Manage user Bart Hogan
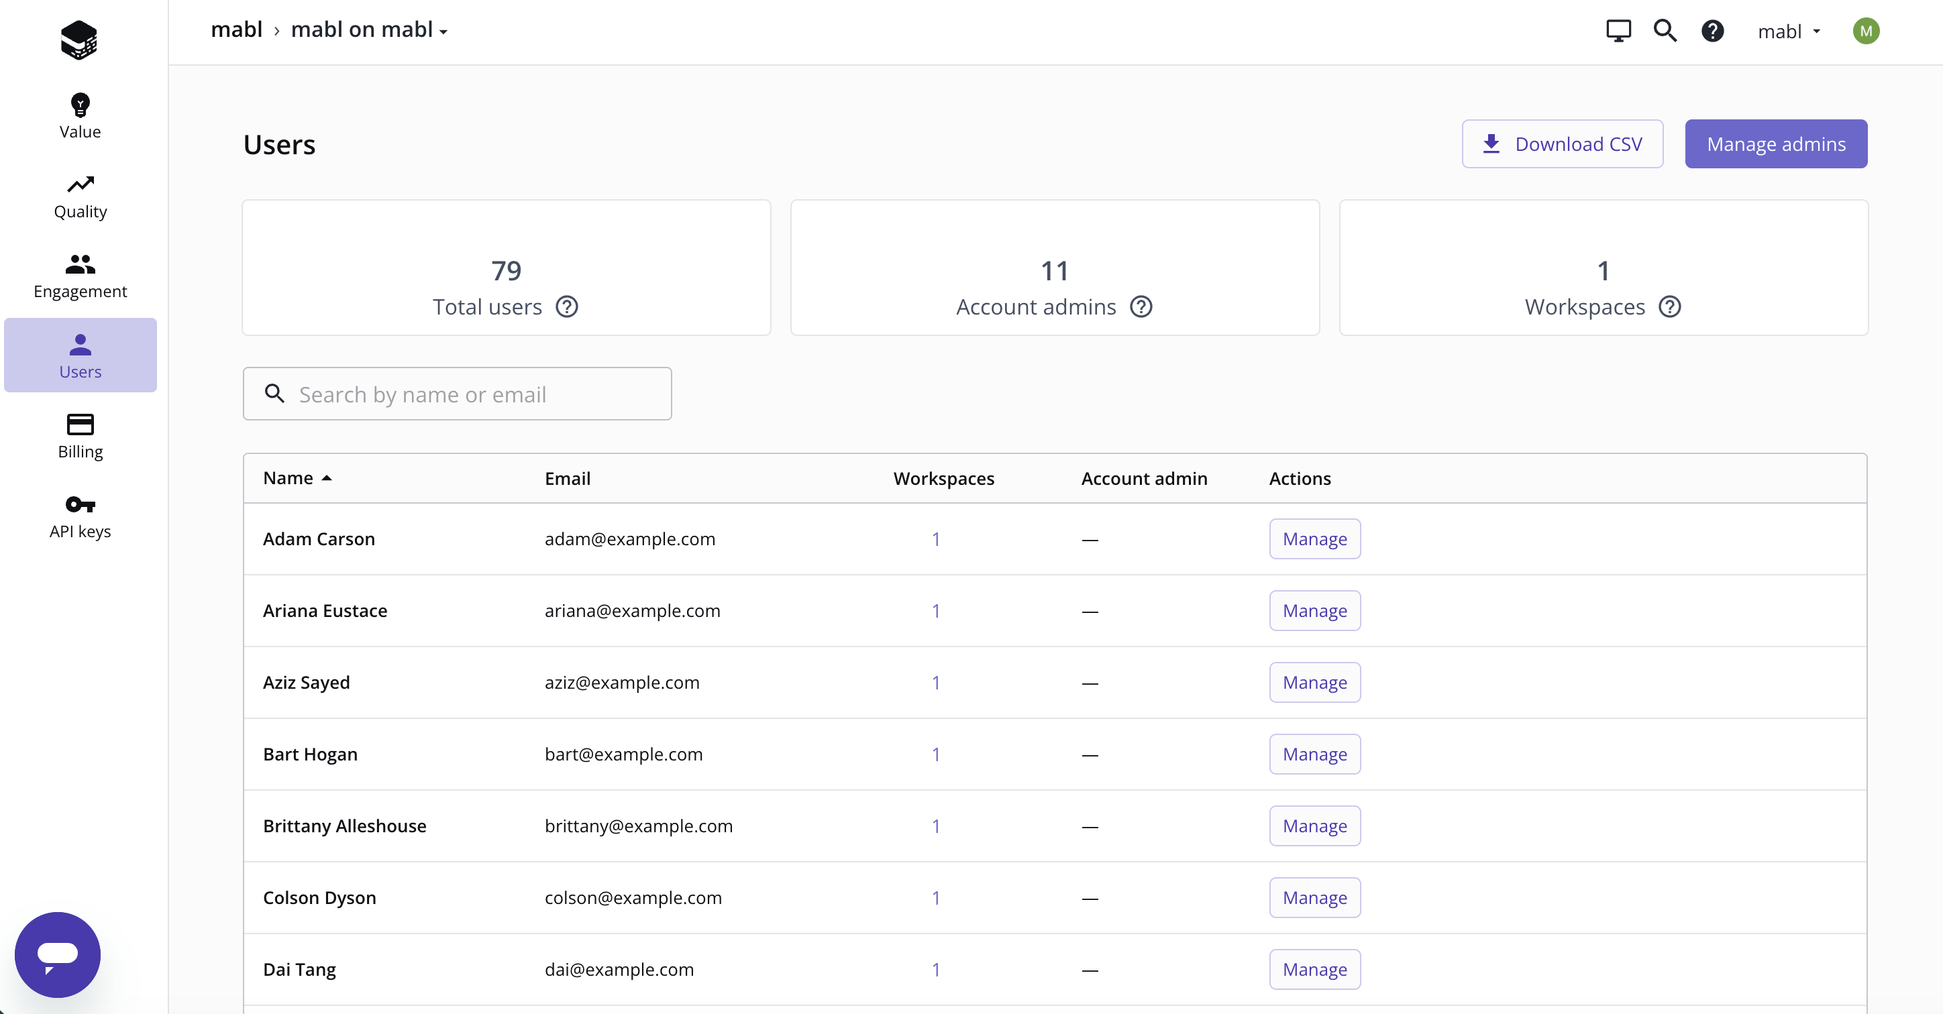Viewport: 1943px width, 1014px height. coord(1315,754)
